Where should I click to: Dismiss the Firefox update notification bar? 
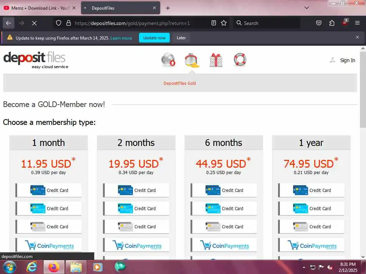[357, 37]
